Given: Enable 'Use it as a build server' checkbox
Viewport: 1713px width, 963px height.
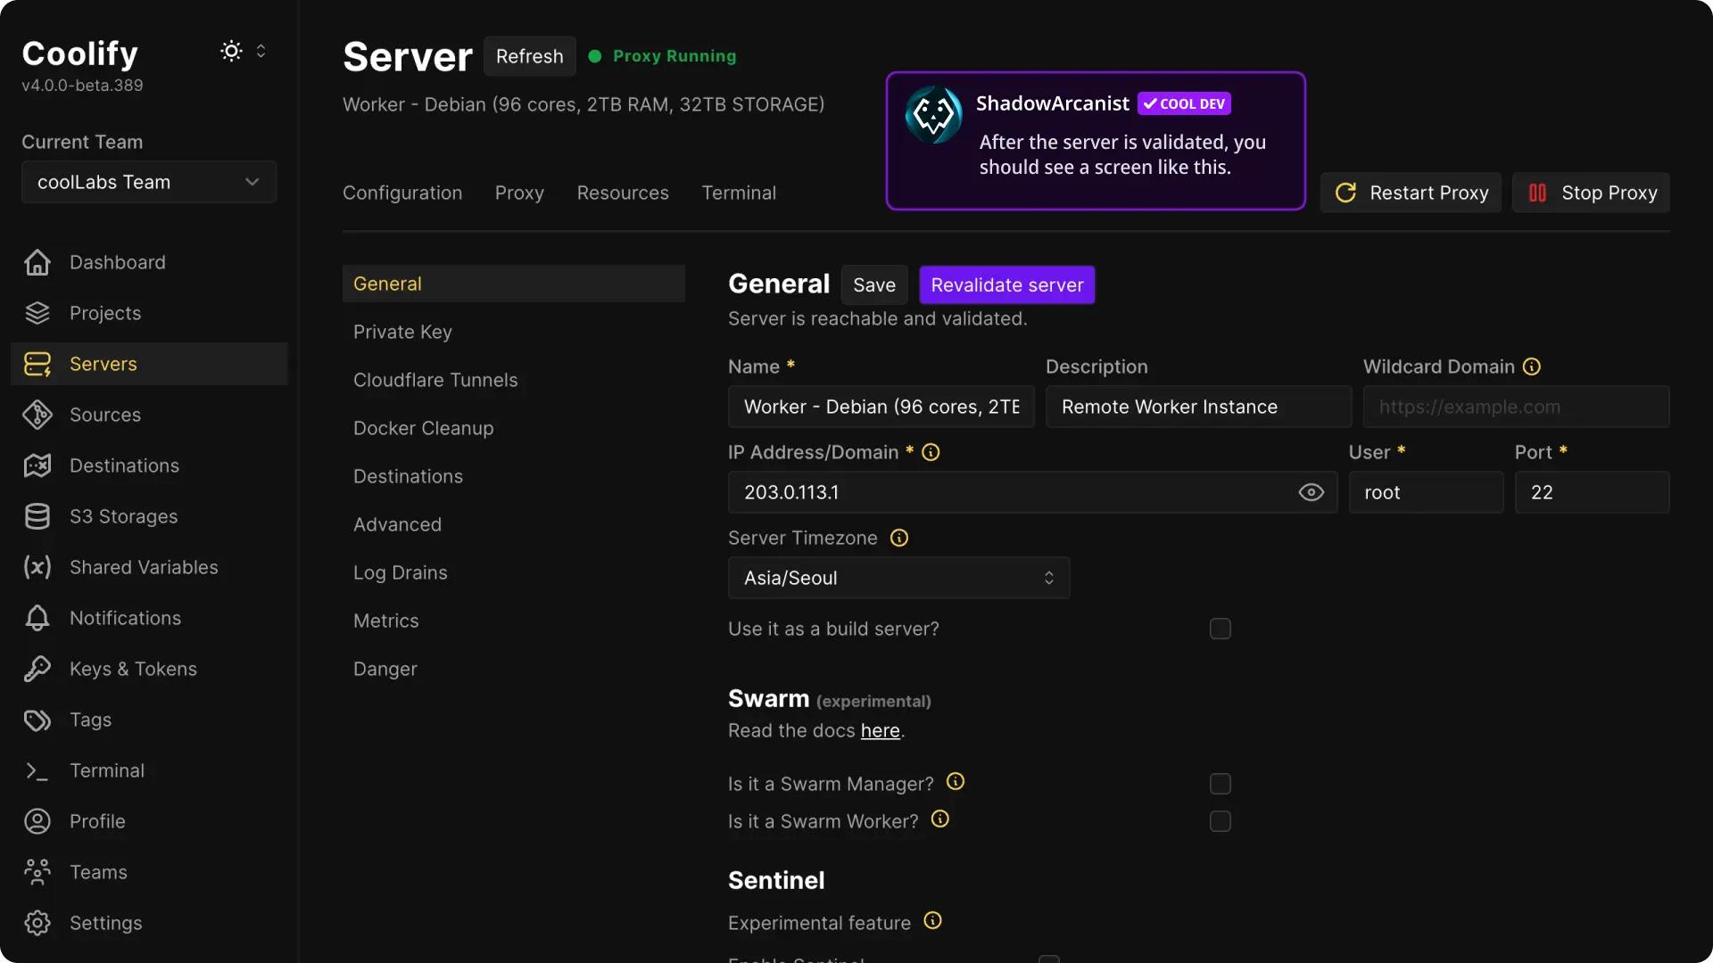Looking at the screenshot, I should click(x=1220, y=629).
